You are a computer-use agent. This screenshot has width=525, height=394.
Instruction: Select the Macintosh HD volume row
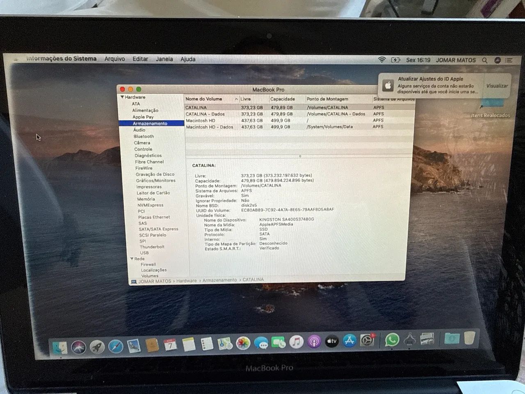click(299, 120)
